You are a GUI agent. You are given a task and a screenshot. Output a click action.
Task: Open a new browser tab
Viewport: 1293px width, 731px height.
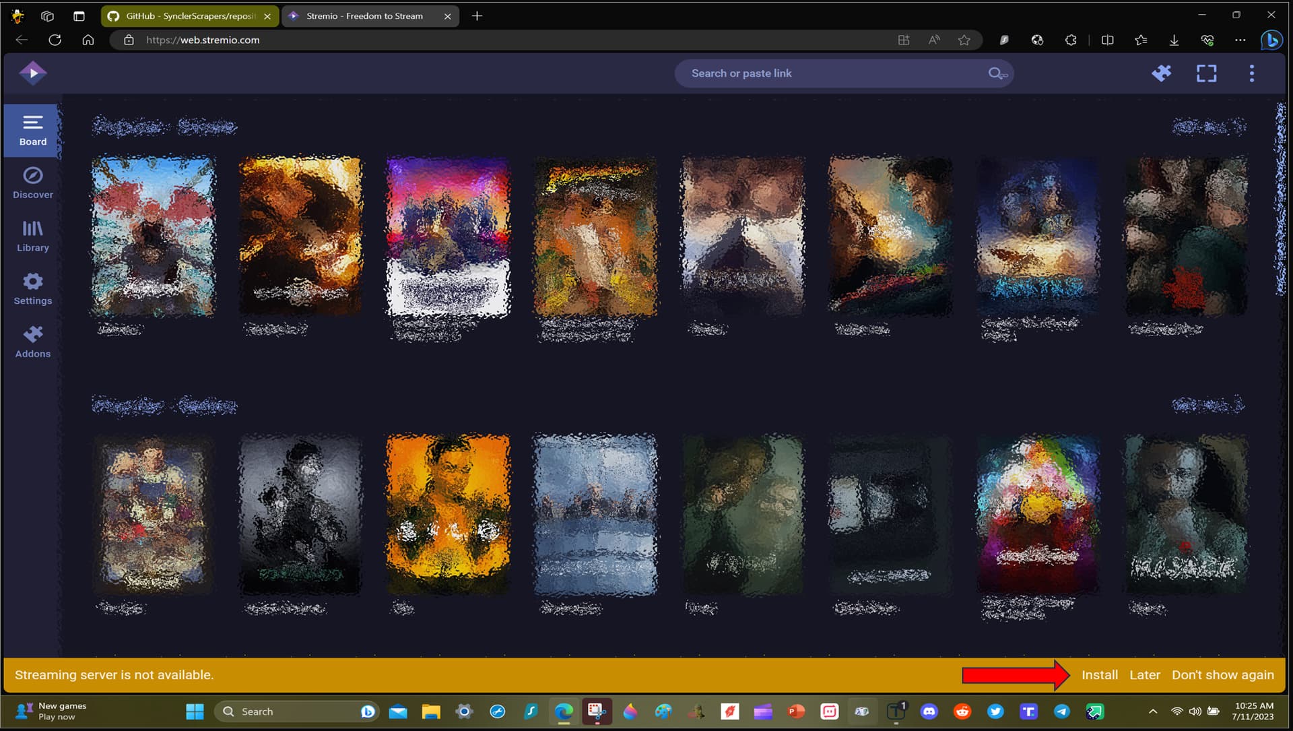[477, 15]
